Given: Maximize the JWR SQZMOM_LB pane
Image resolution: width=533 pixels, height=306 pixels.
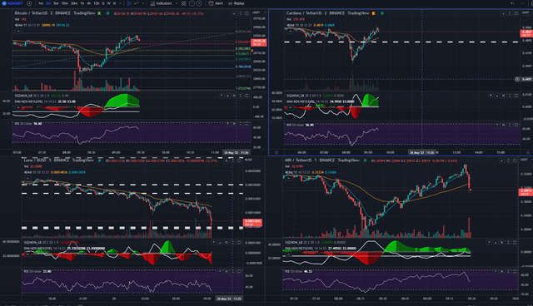Looking at the screenshot, I should tap(515, 242).
